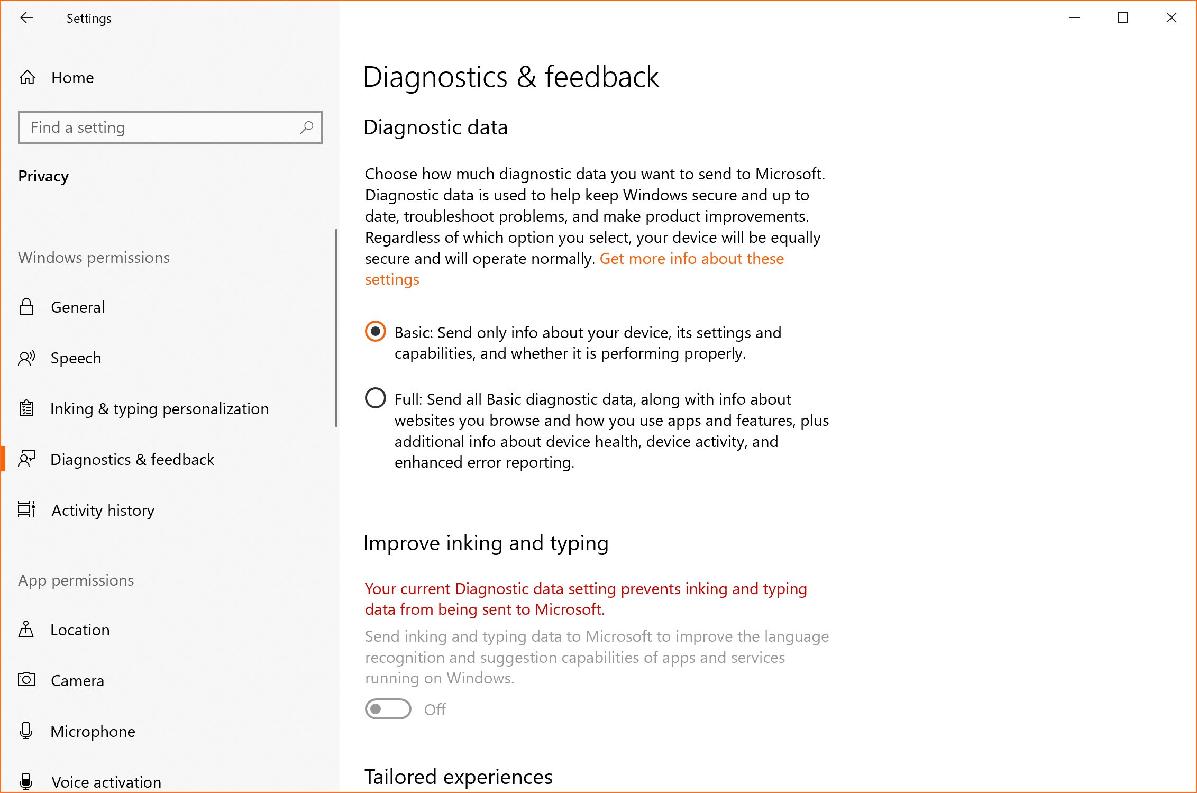
Task: Toggle the Improve inking and typing switch
Action: pyautogui.click(x=388, y=709)
